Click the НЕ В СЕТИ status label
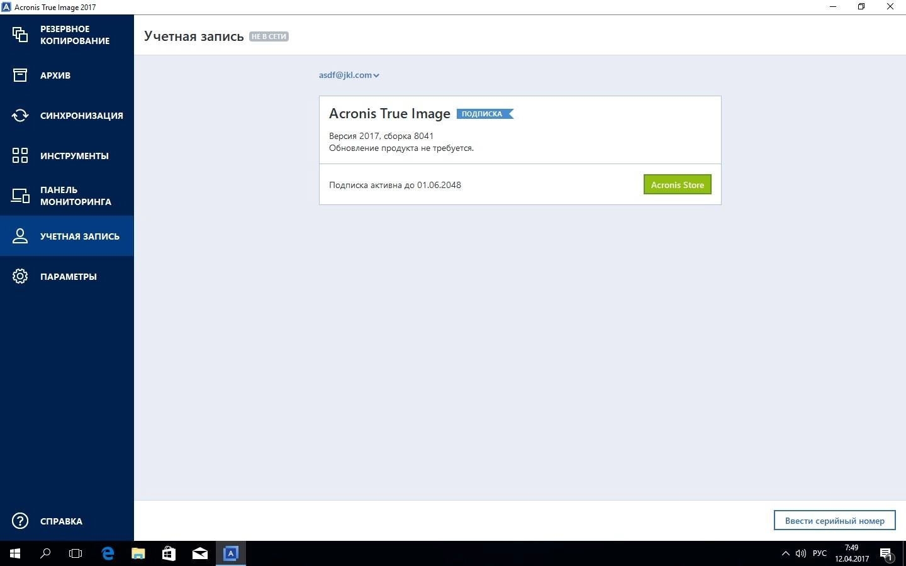This screenshot has width=906, height=566. tap(269, 36)
